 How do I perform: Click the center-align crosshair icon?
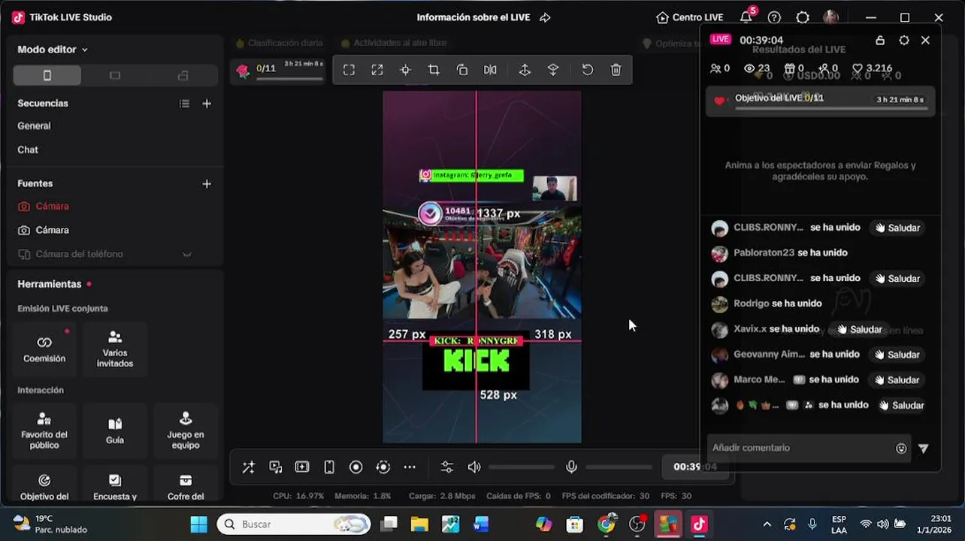(405, 70)
